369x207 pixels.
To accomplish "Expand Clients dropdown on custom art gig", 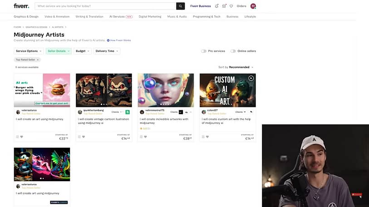I will tap(241, 112).
